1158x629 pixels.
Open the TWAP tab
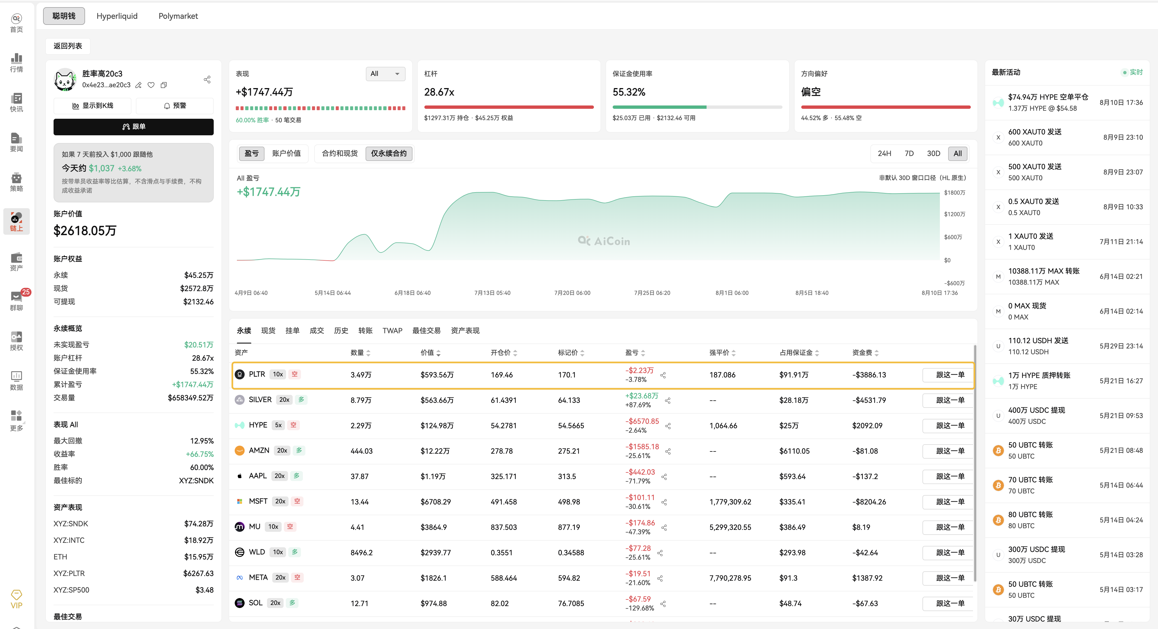[392, 331]
